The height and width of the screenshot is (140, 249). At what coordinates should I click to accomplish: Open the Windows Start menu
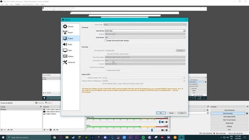point(3,137)
